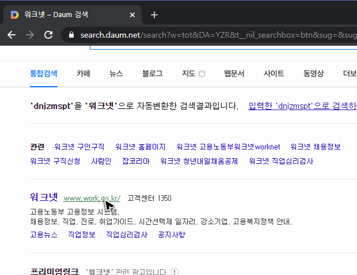This screenshot has height=275, width=357.
Task: Click the Daum favicon on the tab
Action: (x=15, y=15)
